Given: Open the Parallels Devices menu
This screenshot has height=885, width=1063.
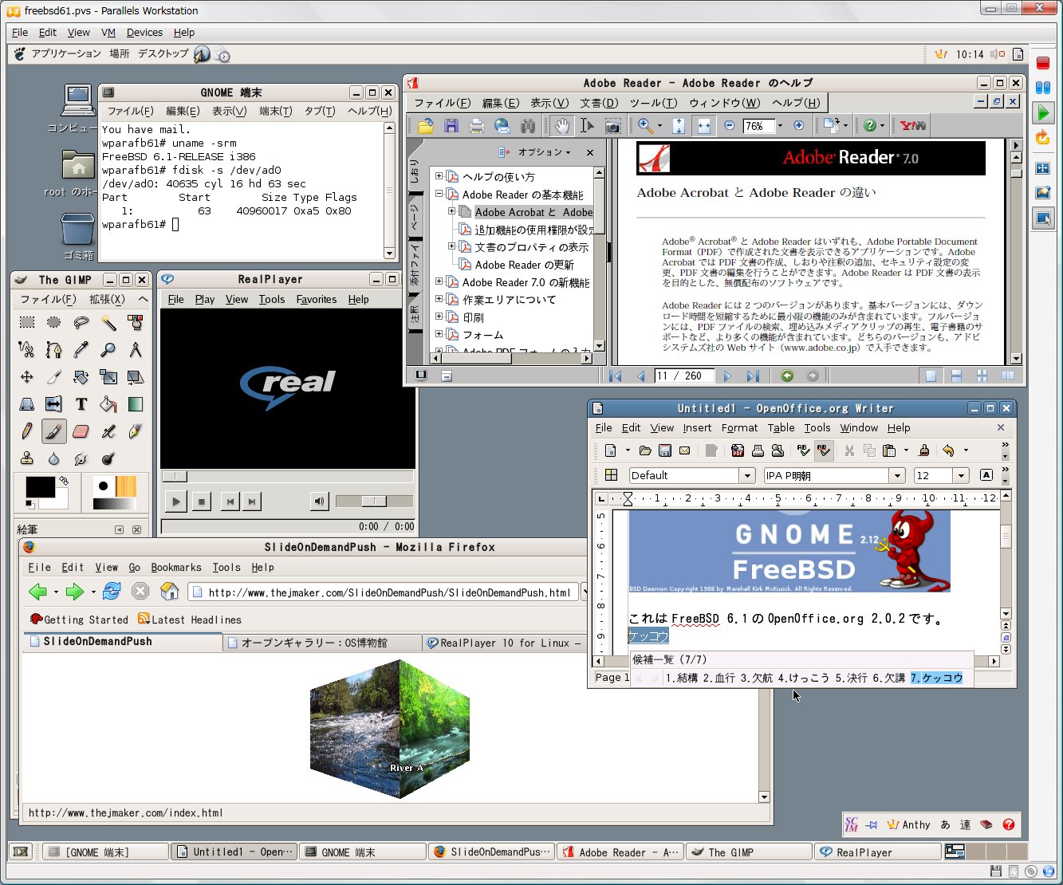Looking at the screenshot, I should point(144,33).
